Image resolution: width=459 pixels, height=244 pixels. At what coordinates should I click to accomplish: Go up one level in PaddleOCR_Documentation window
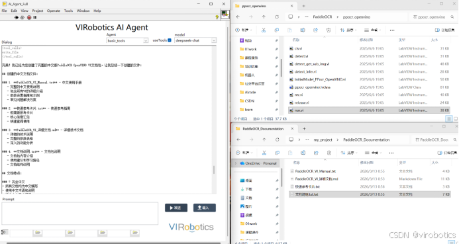[264, 140]
